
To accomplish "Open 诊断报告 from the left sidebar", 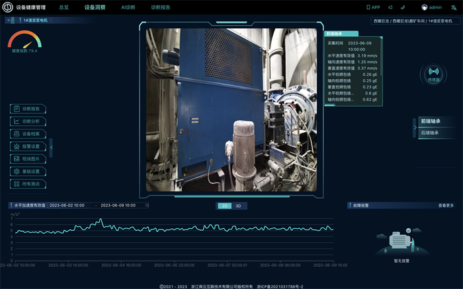I will tap(28, 109).
